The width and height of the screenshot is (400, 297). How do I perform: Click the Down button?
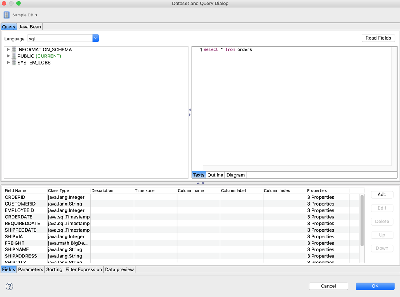[382, 249]
